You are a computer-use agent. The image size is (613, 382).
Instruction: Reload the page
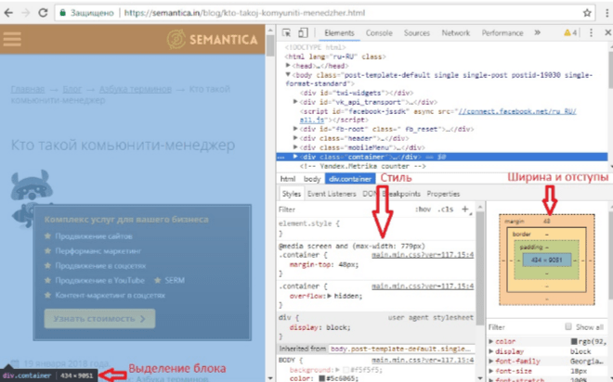tap(43, 13)
